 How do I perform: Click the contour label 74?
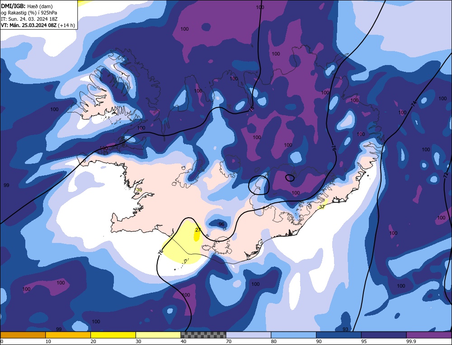(x=414, y=104)
